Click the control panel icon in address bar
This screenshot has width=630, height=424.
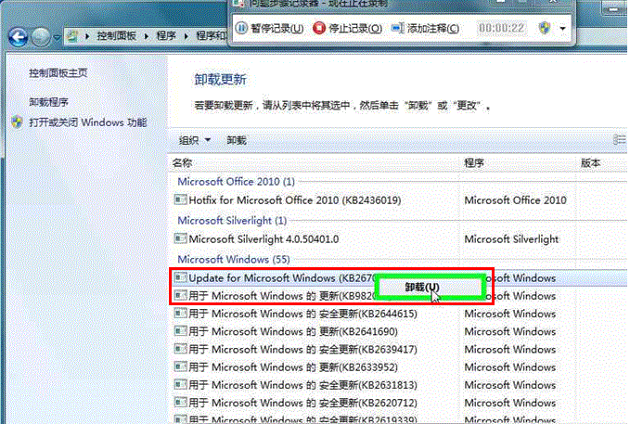tap(72, 36)
